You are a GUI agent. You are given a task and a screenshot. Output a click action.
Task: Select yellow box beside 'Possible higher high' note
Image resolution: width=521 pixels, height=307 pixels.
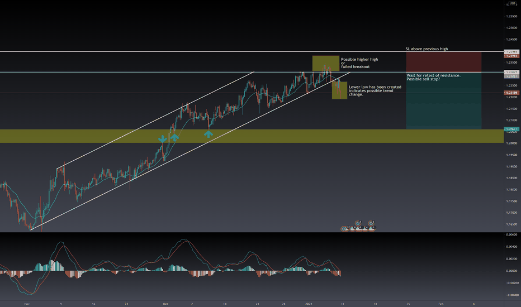point(325,63)
